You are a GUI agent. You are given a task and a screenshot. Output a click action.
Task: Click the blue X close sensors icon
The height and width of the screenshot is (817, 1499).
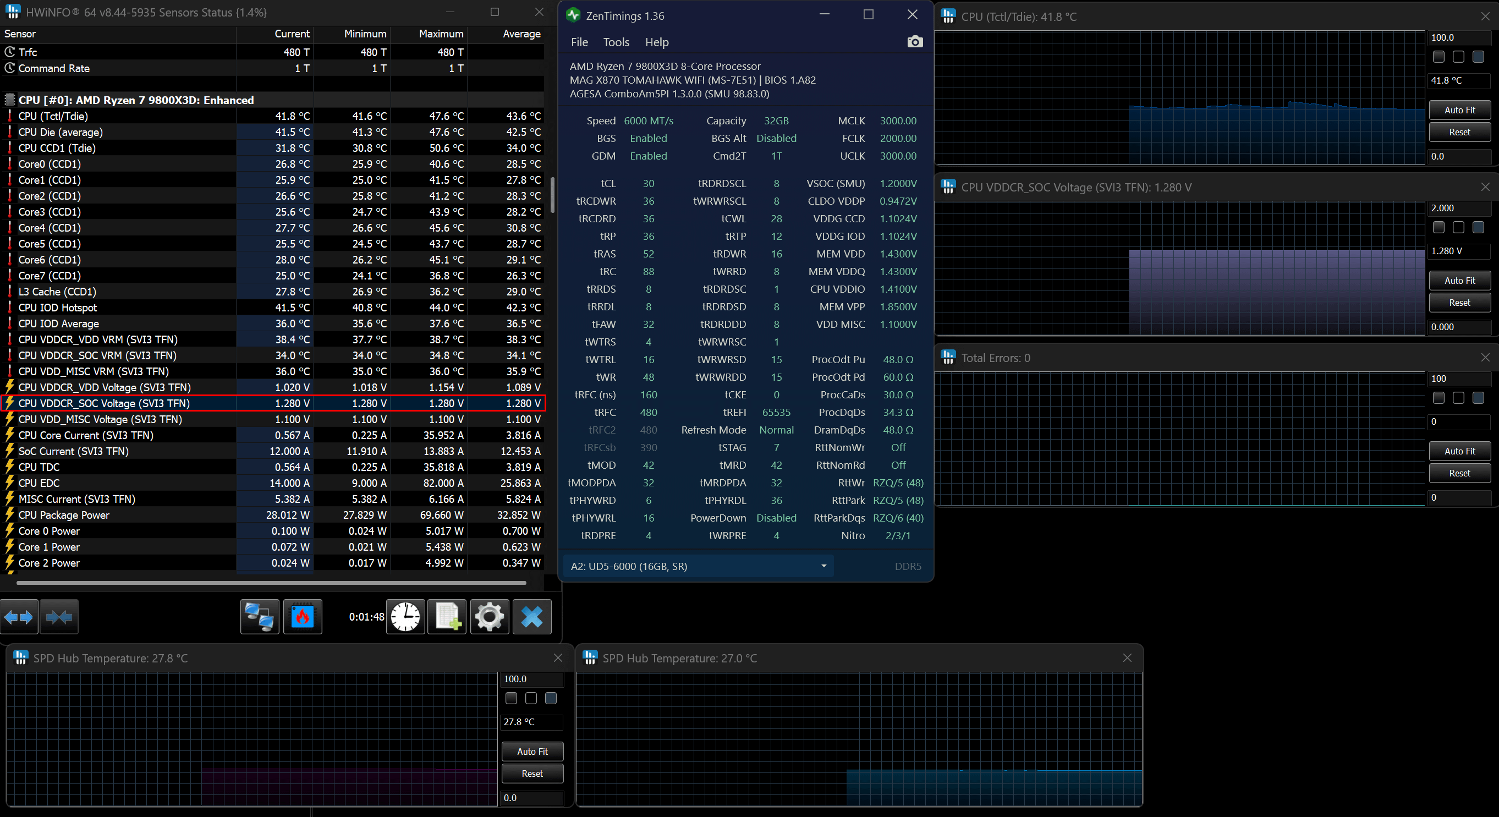[x=532, y=617]
